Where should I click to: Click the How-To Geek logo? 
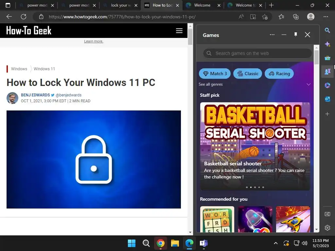[x=29, y=30]
